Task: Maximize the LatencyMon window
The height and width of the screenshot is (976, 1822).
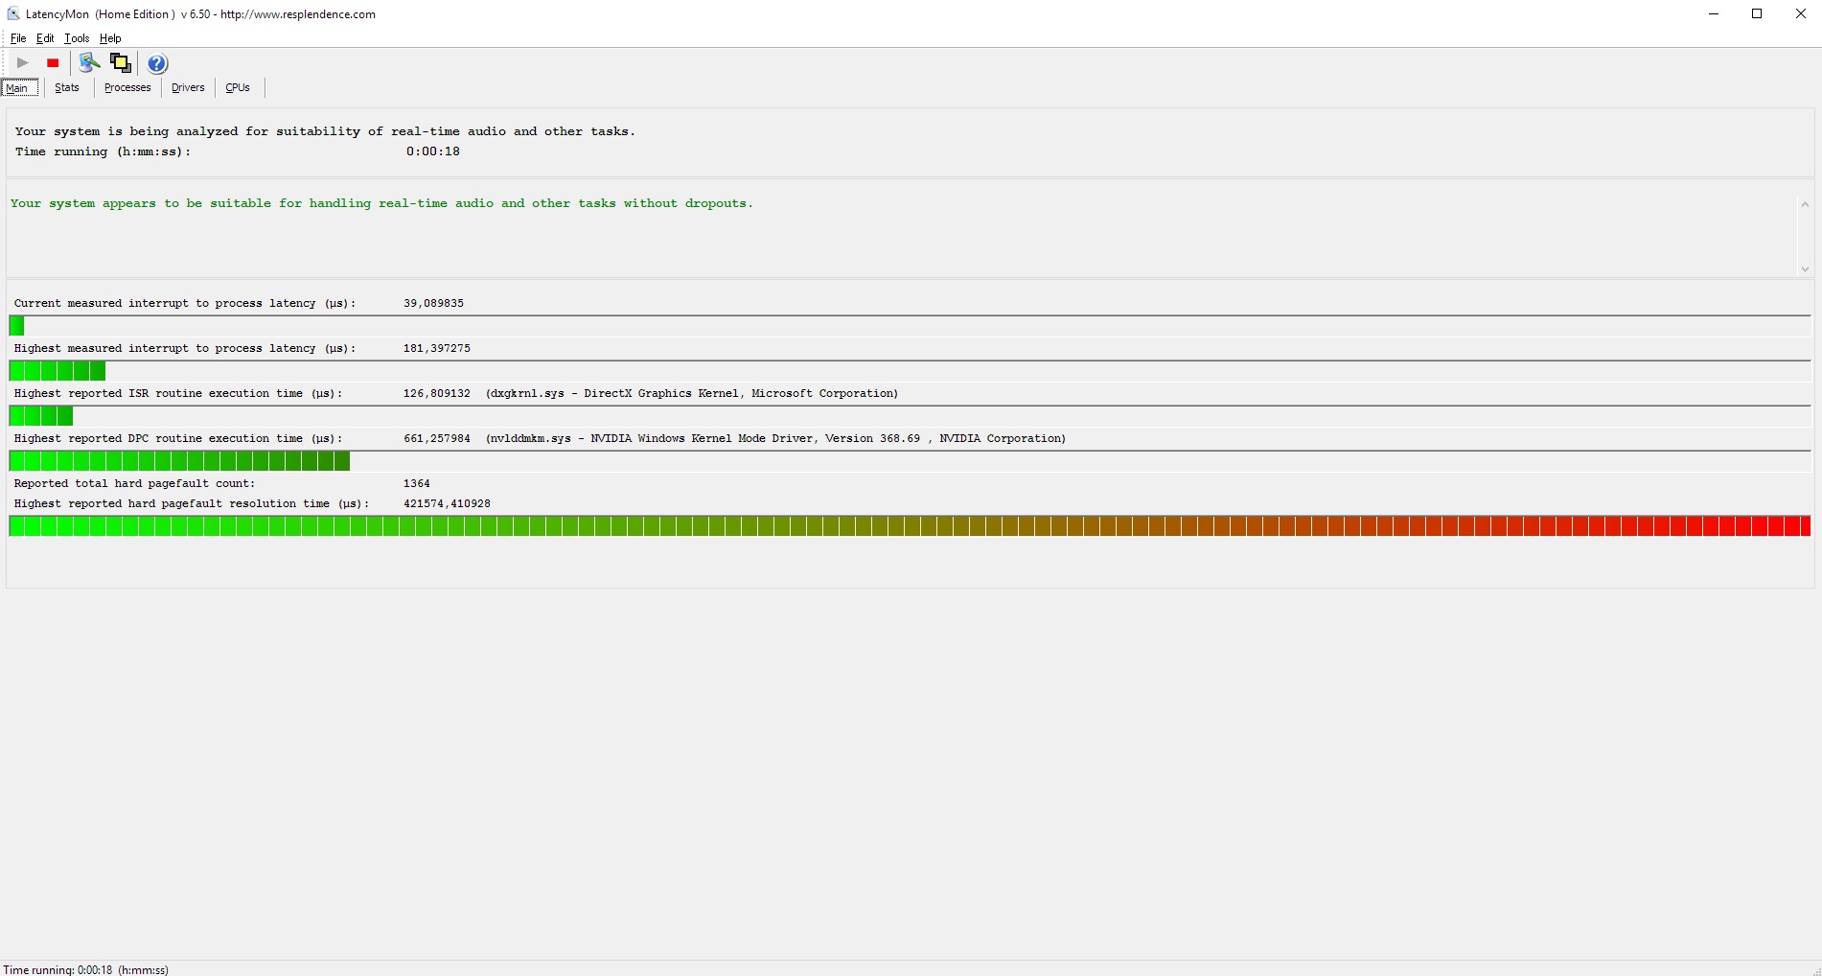Action: [x=1757, y=13]
